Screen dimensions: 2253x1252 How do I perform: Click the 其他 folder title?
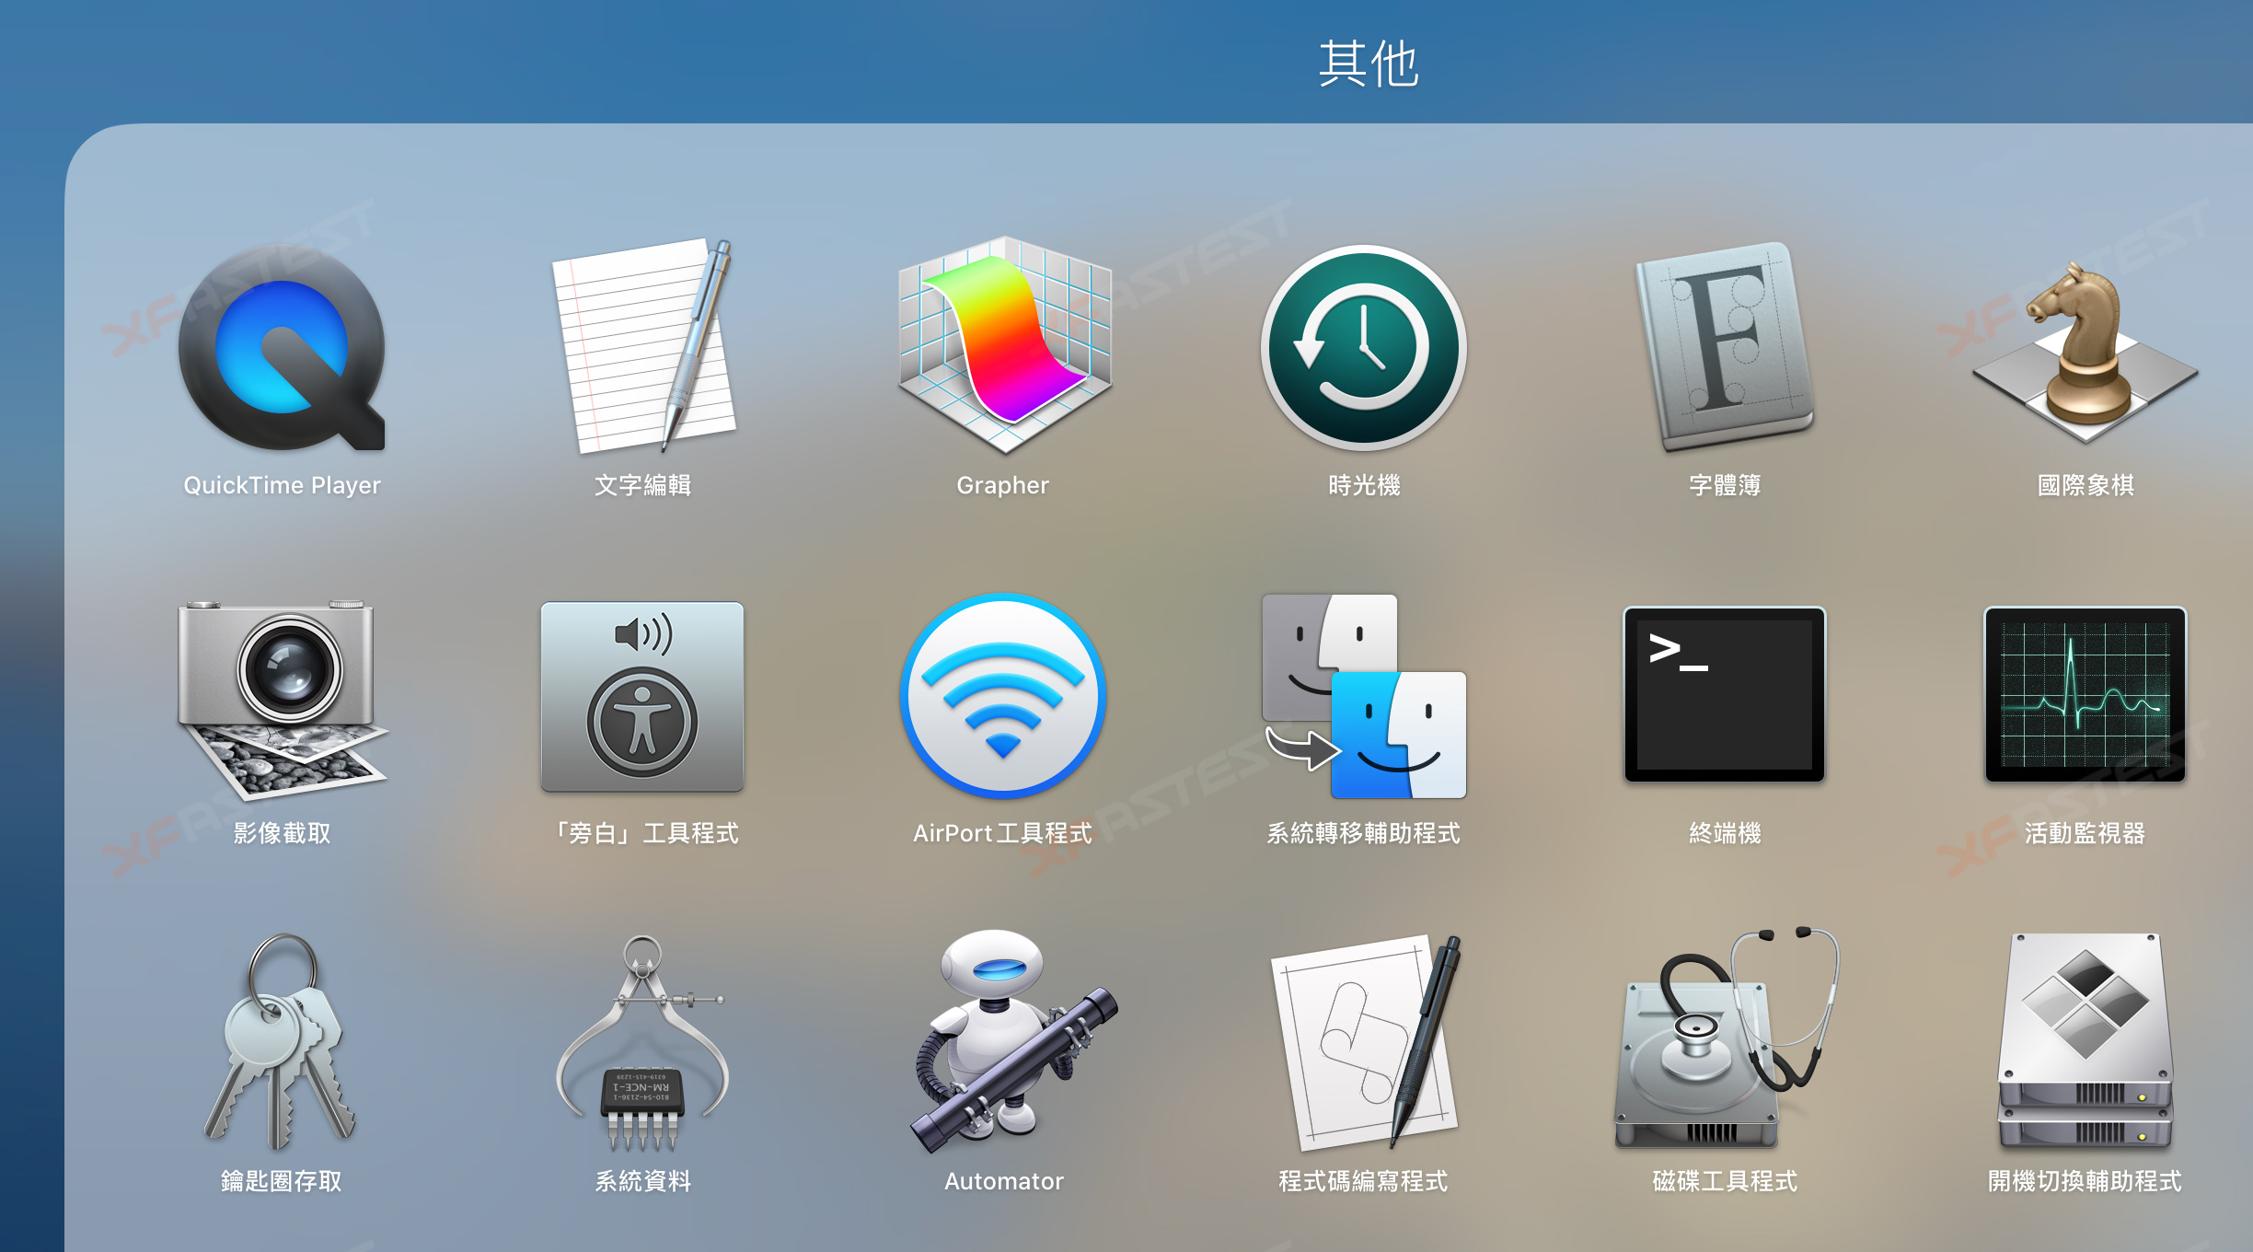(1369, 64)
